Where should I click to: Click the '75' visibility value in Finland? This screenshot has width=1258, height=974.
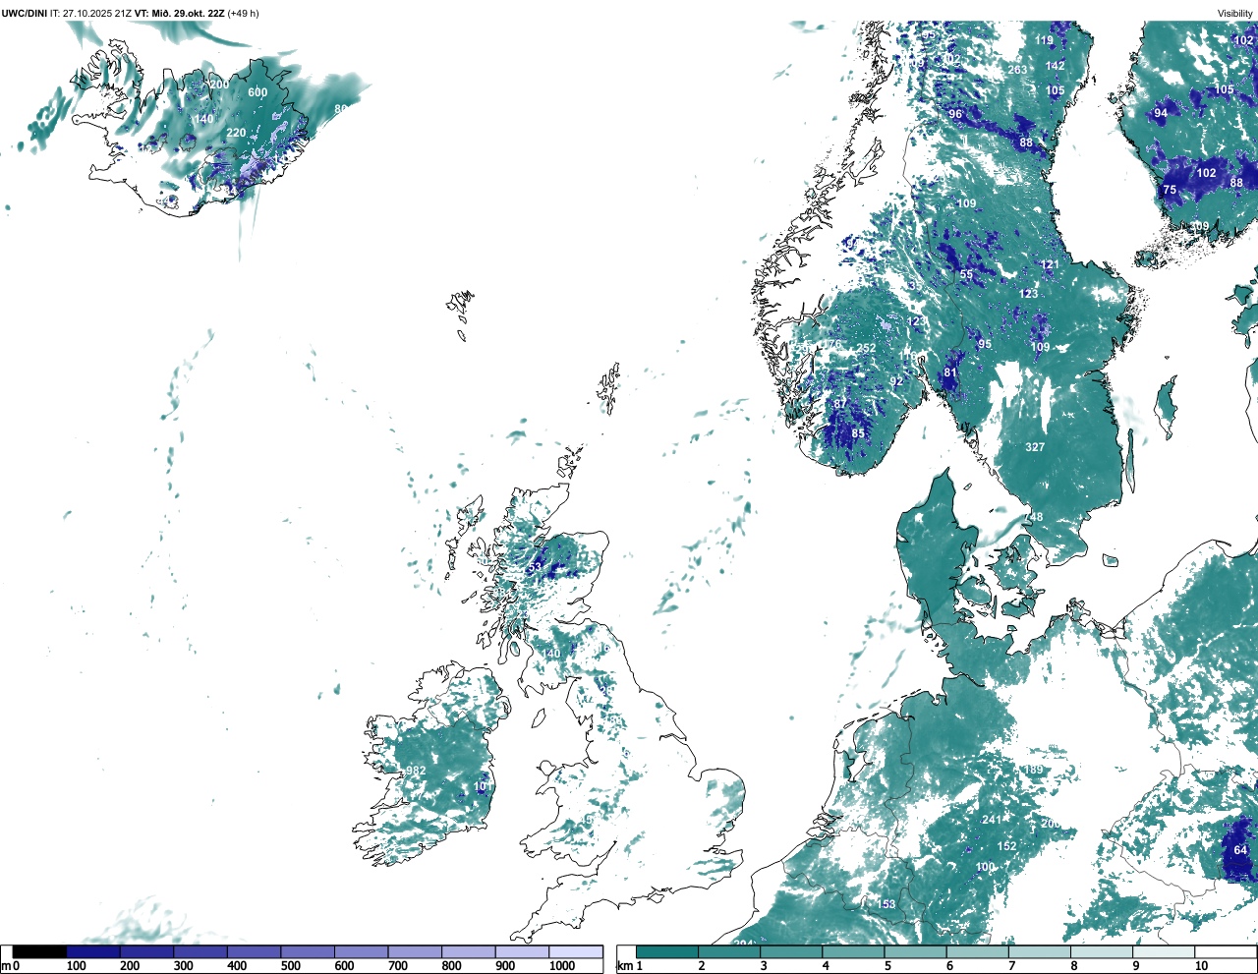tap(1170, 191)
